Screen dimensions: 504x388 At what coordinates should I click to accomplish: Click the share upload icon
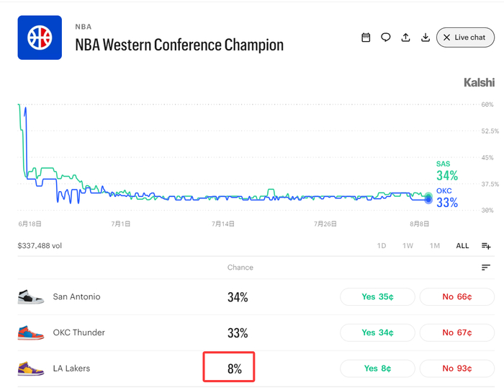pyautogui.click(x=405, y=38)
